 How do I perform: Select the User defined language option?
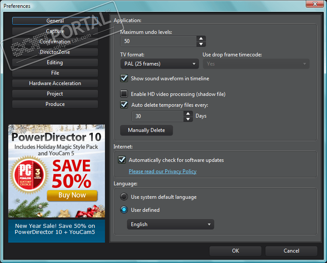tap(124, 210)
